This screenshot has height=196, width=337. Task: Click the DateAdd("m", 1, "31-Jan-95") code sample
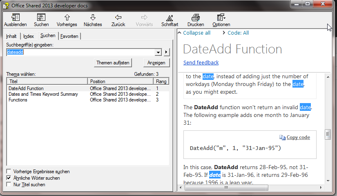click(235, 148)
